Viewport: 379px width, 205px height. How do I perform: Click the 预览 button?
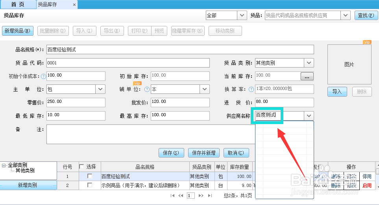159,31
